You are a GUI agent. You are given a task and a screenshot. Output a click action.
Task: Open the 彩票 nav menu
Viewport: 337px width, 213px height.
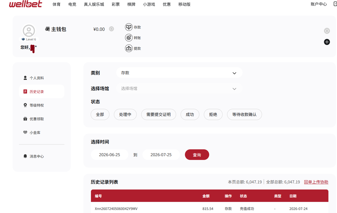point(116,4)
